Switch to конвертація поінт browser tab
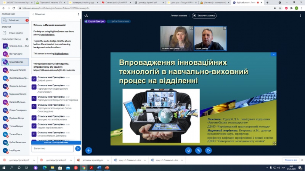Viewport: 305px width, 171px height. [x=84, y=3]
